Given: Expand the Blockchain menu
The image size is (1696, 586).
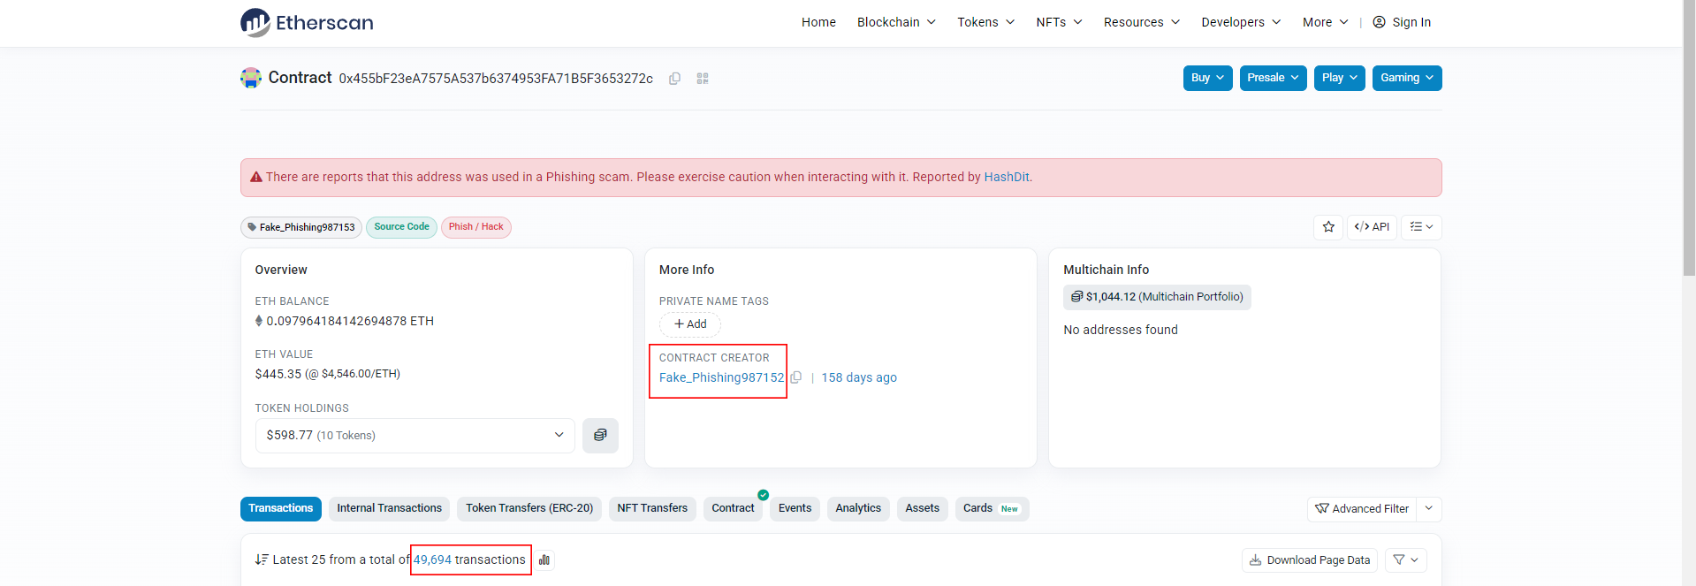Looking at the screenshot, I should [896, 22].
